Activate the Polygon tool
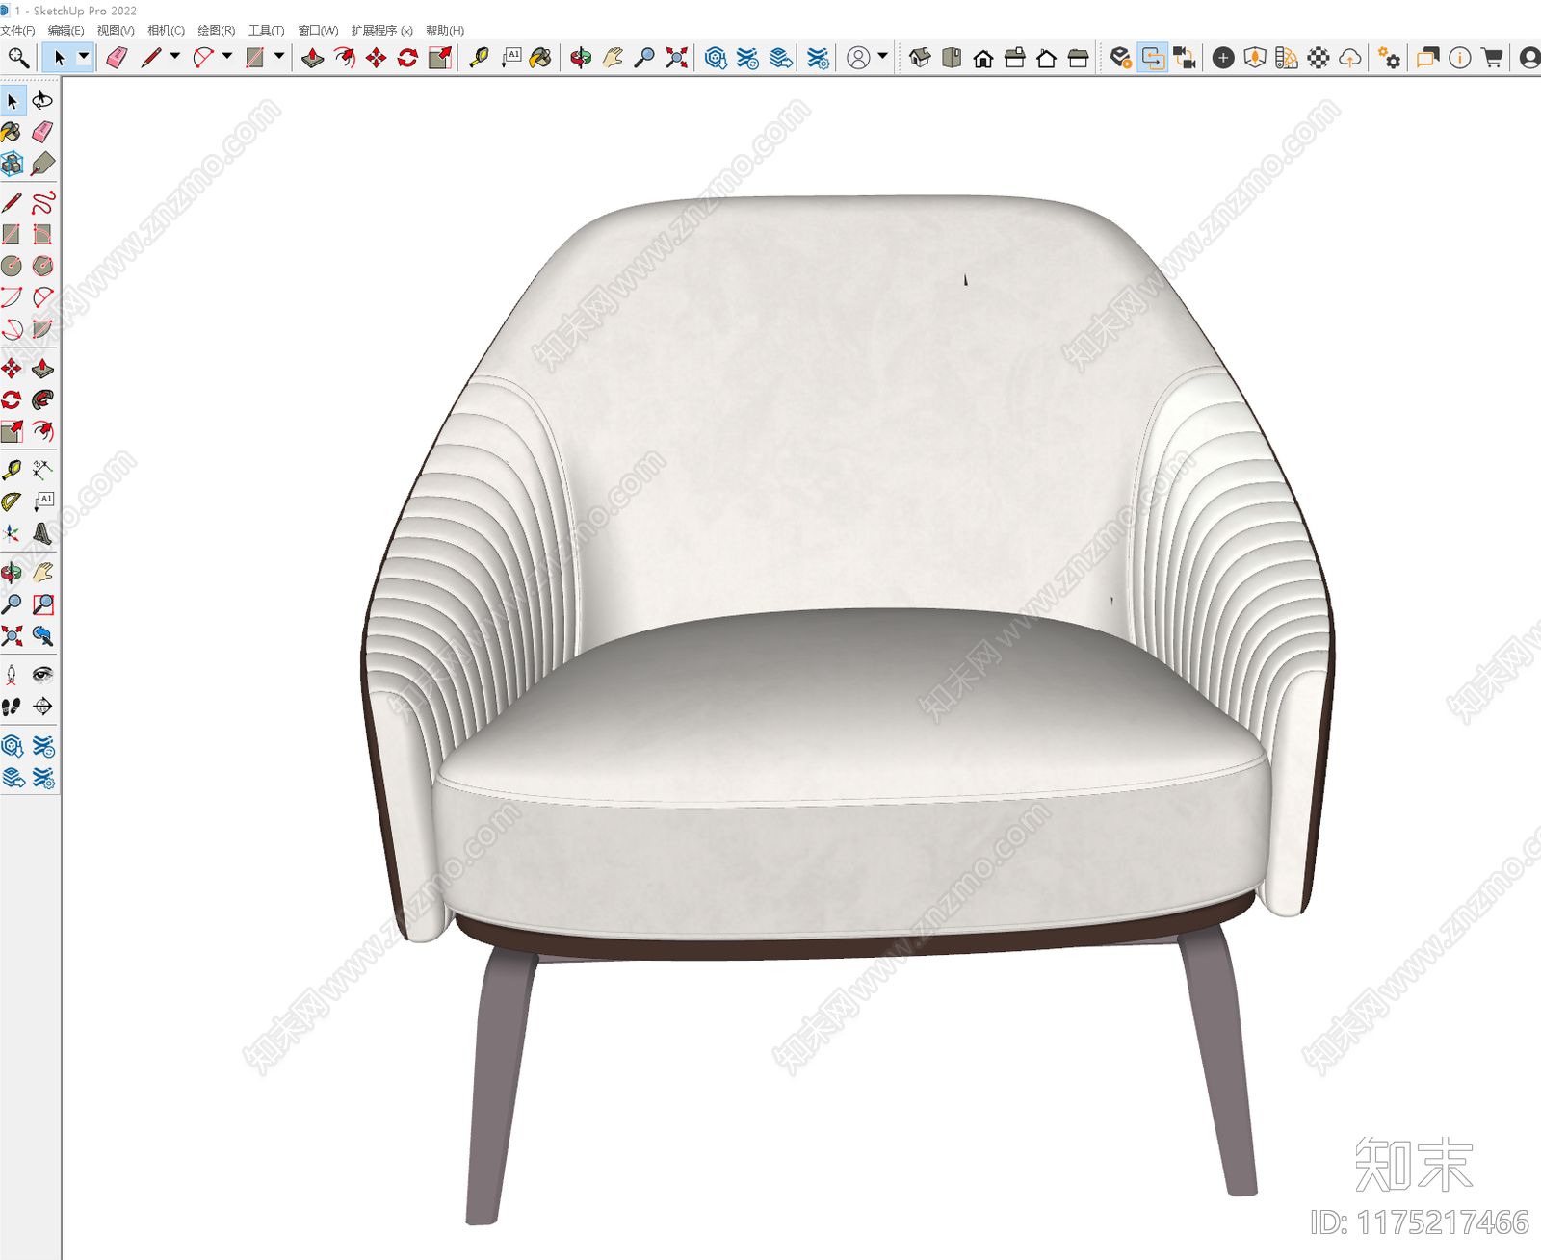Screen dimensions: 1541x1260 click(x=42, y=266)
